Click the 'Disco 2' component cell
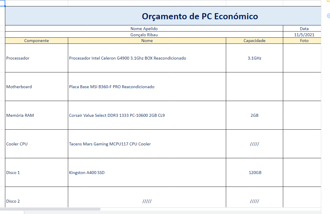The width and height of the screenshot is (330, 214). click(36, 197)
